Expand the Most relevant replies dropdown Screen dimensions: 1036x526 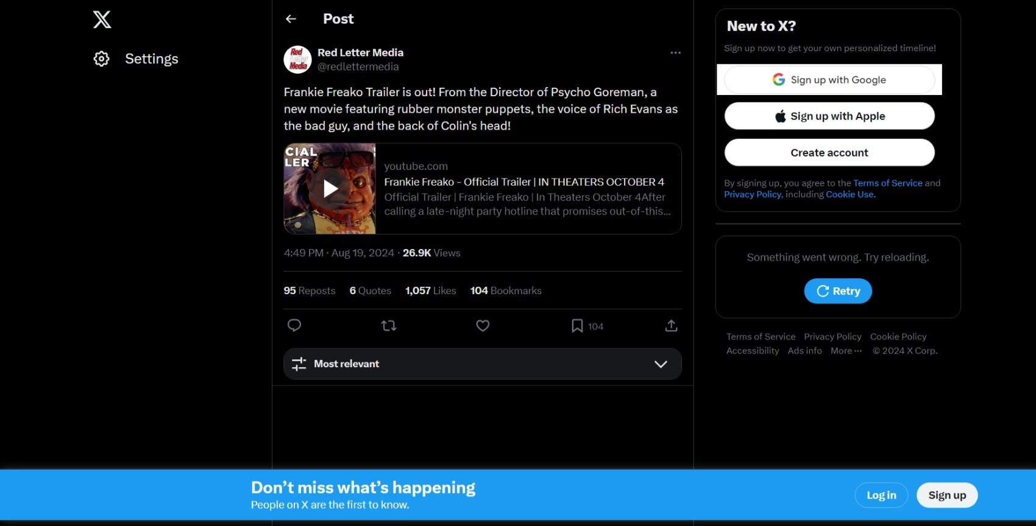pyautogui.click(x=483, y=364)
